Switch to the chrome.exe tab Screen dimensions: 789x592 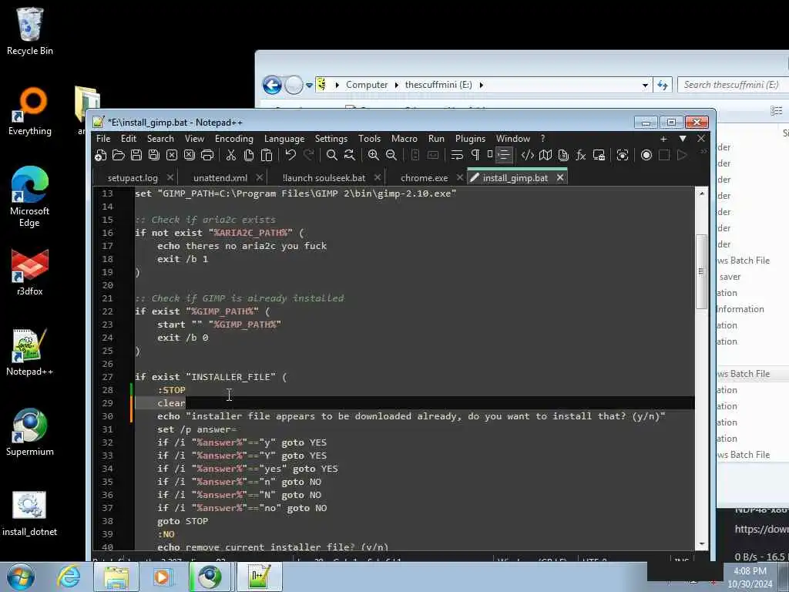coord(424,178)
